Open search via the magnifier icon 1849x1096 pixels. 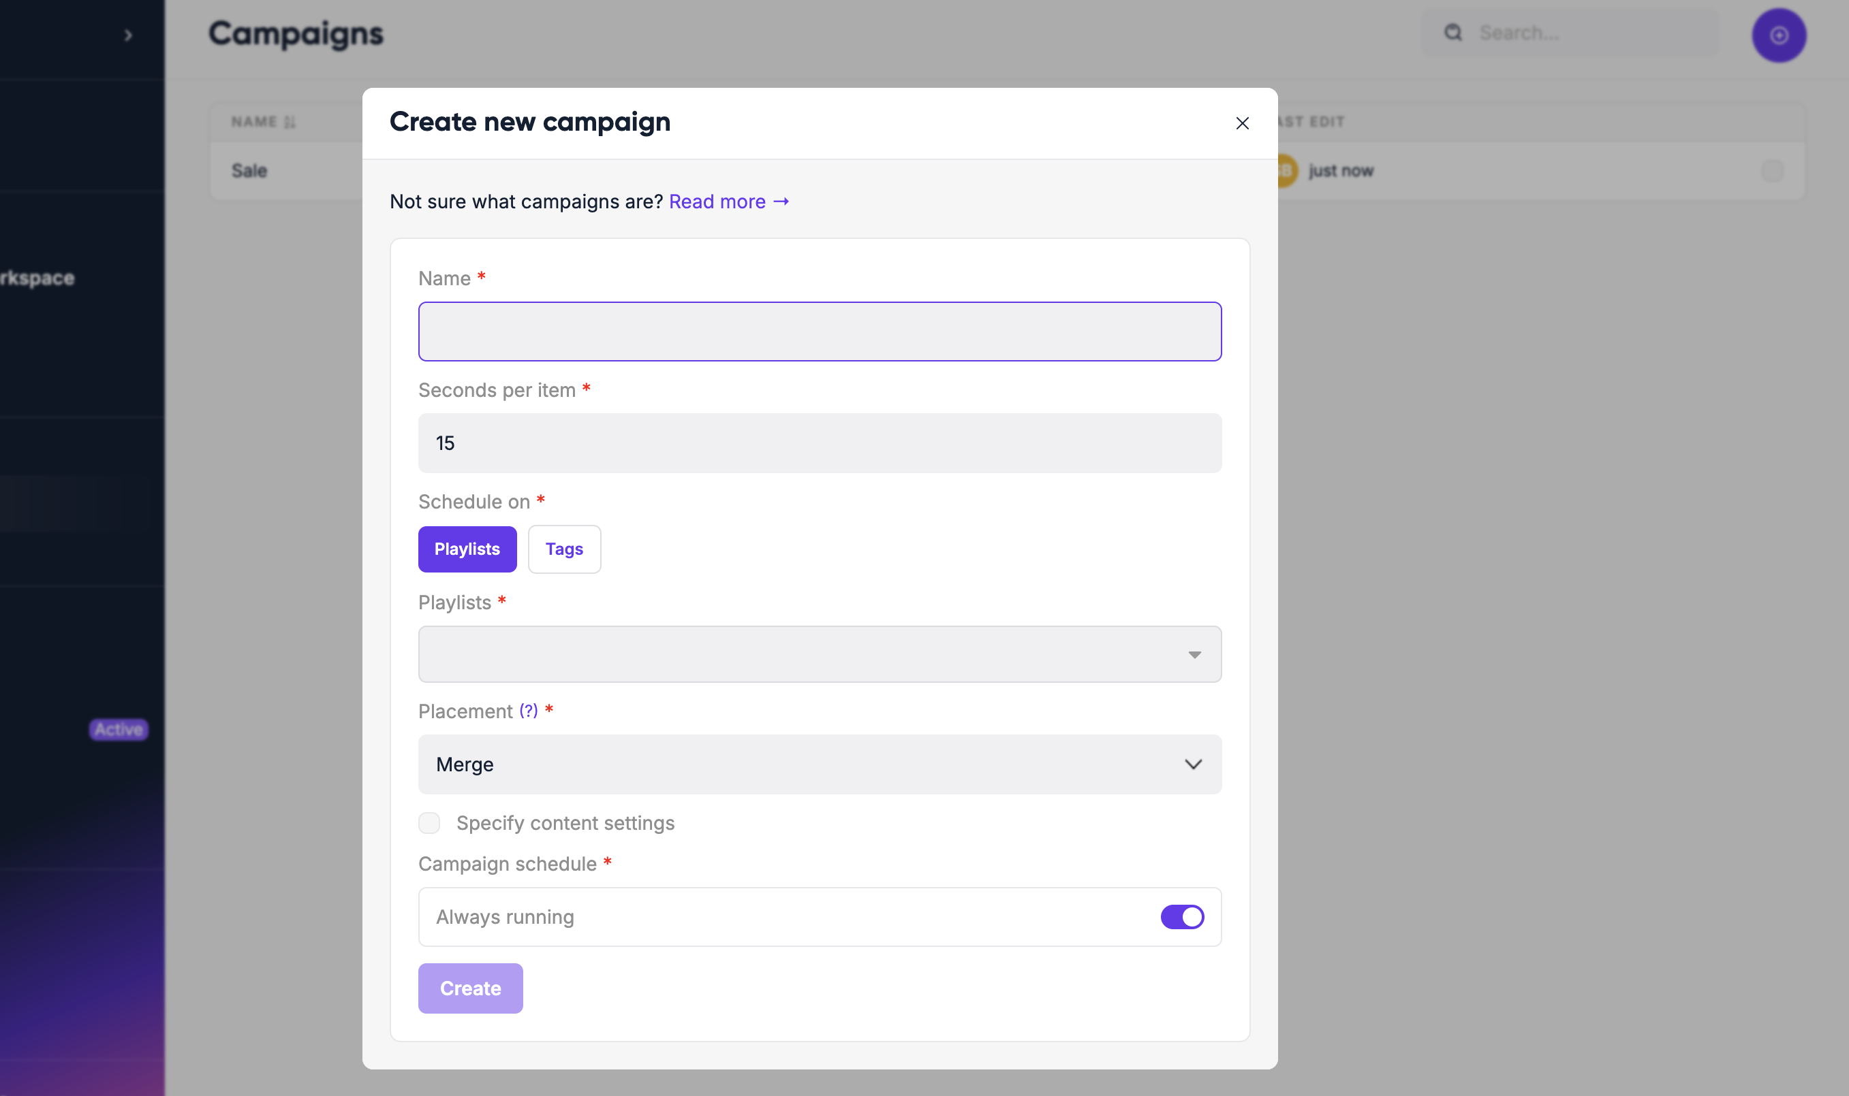1453,33
